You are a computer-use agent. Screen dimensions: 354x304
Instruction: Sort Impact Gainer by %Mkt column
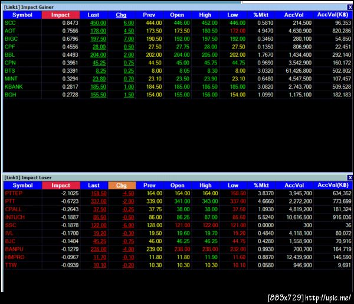(261, 15)
